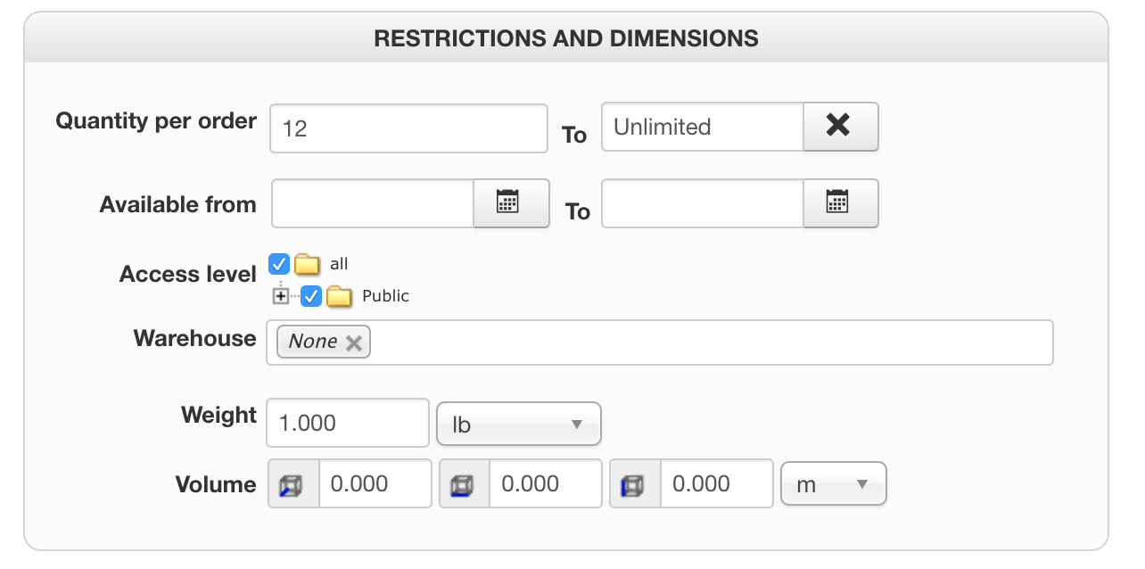Viewport: 1145px width, 569px height.
Task: Focus the Available from date field
Action: click(372, 204)
